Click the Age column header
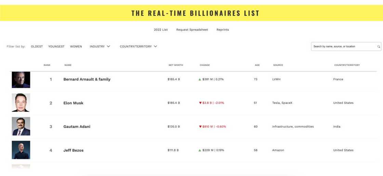Viewport: 383px width, 176px height. 257,65
